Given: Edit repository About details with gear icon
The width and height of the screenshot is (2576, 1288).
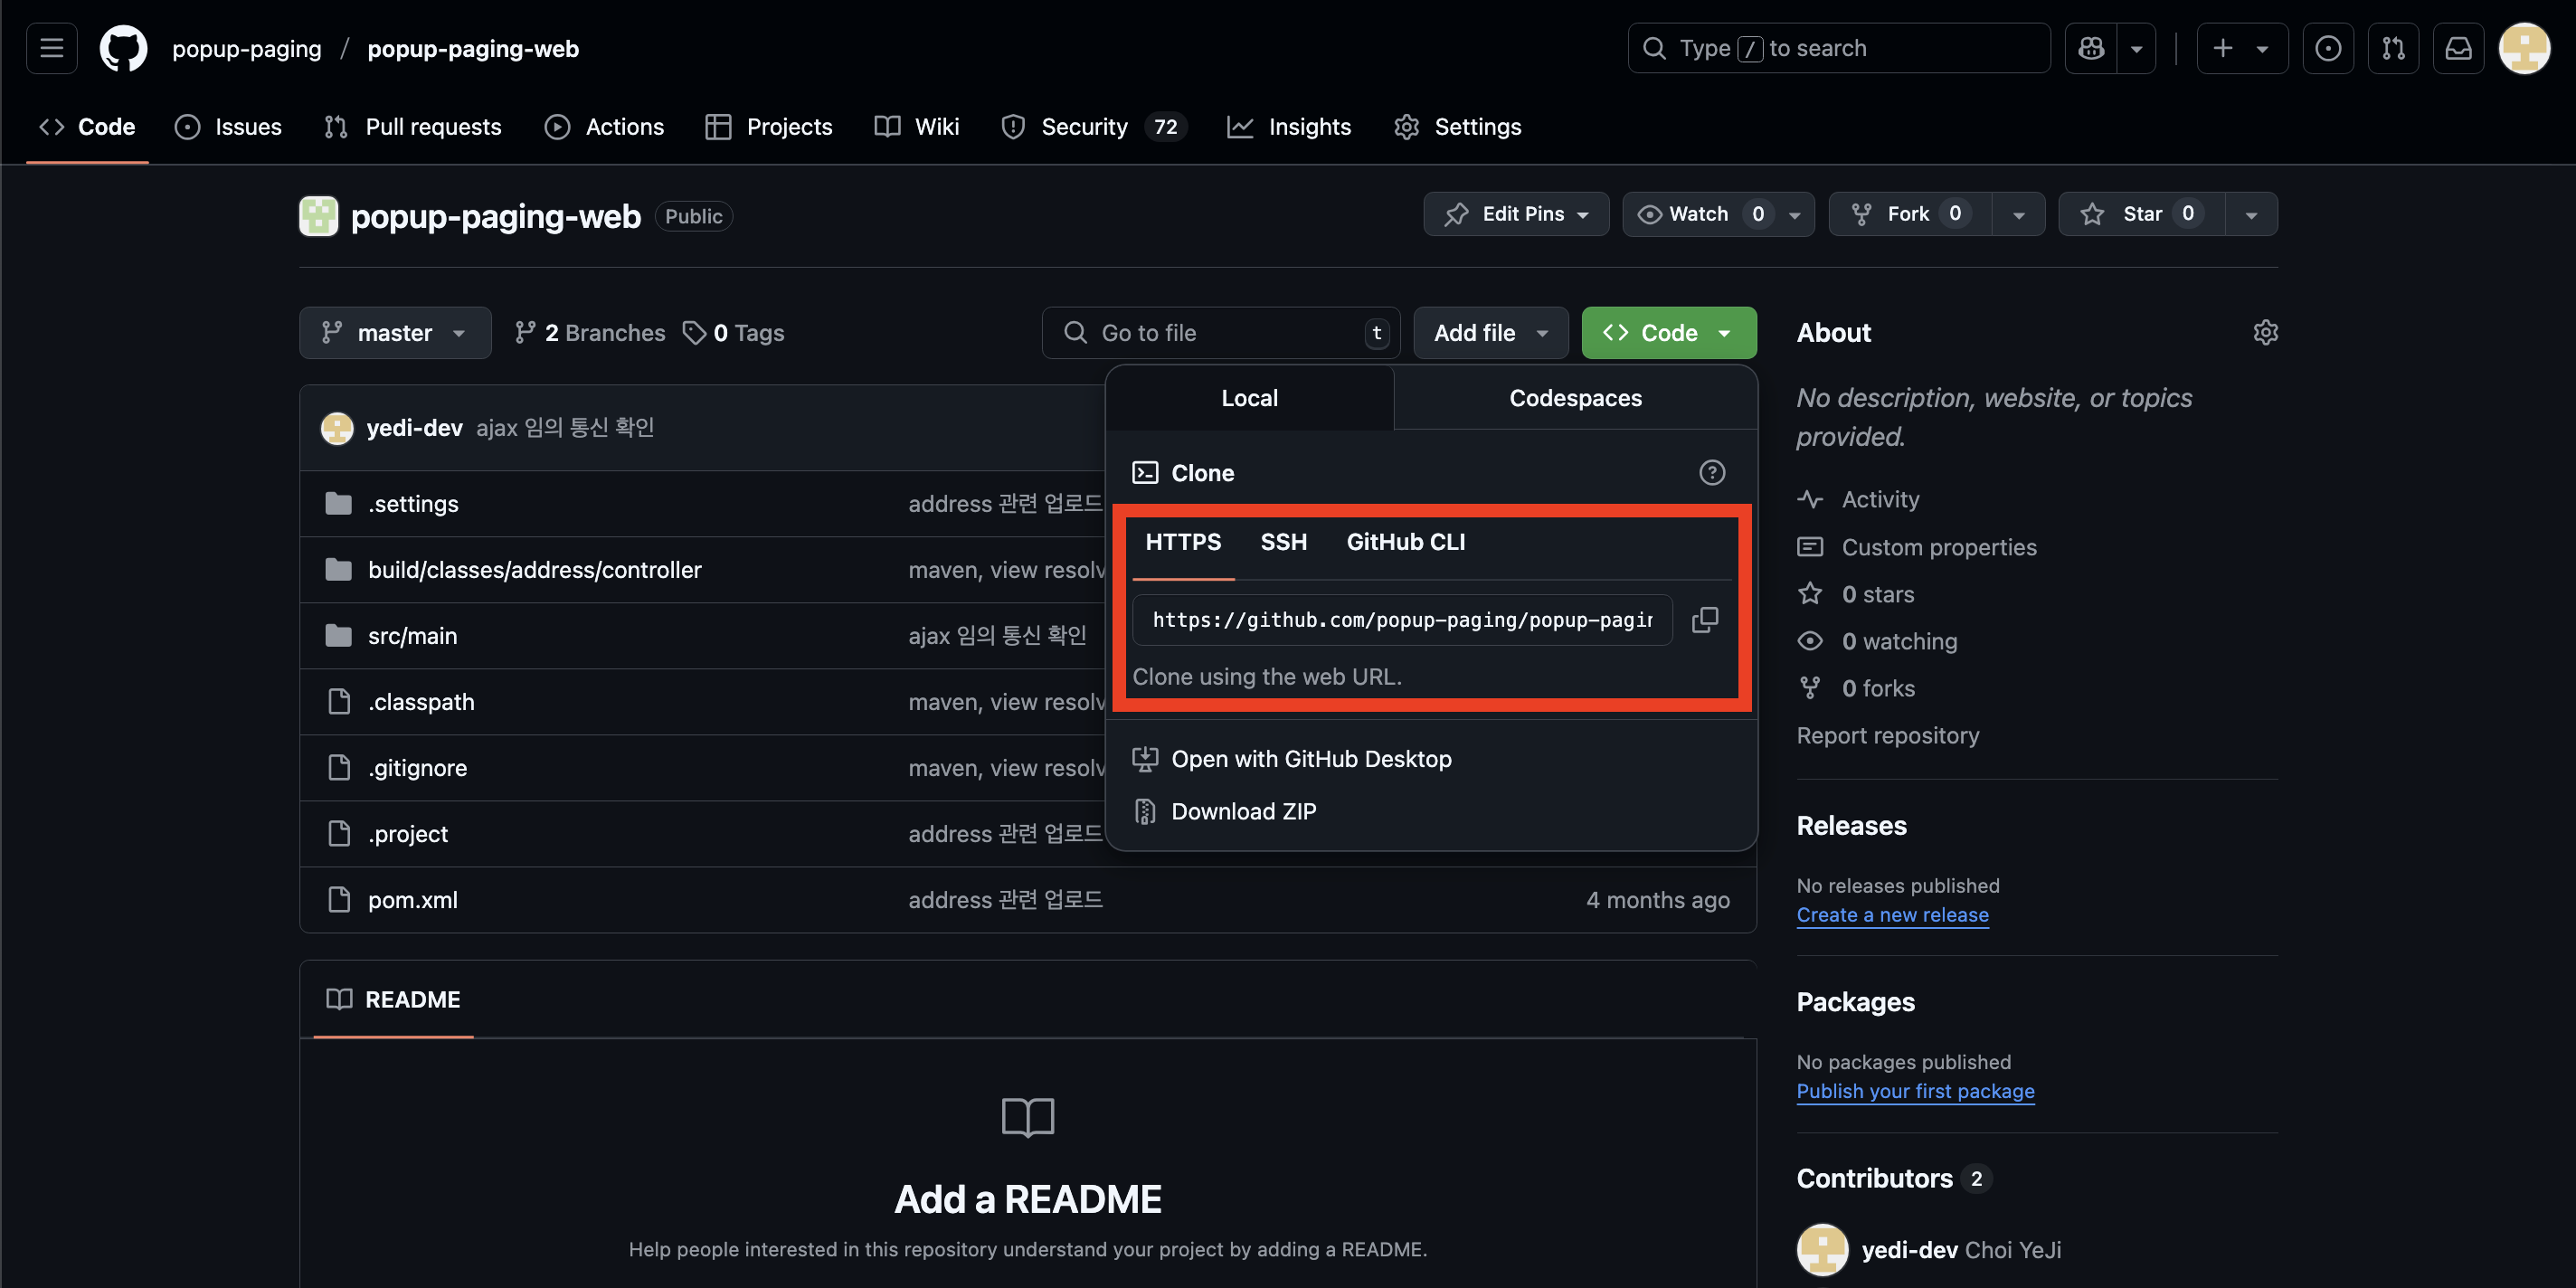Looking at the screenshot, I should tap(2265, 332).
